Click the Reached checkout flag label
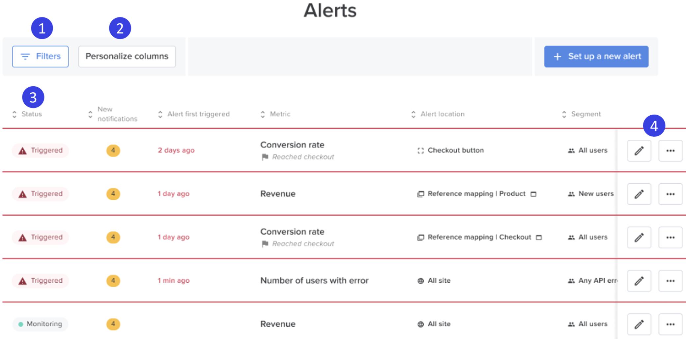Screen dimensions: 686x340 [303, 157]
